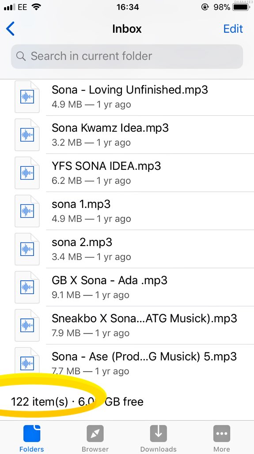The width and height of the screenshot is (254, 454).
Task: Select file name YFS SONA IDEA.mp3
Action: (x=106, y=166)
